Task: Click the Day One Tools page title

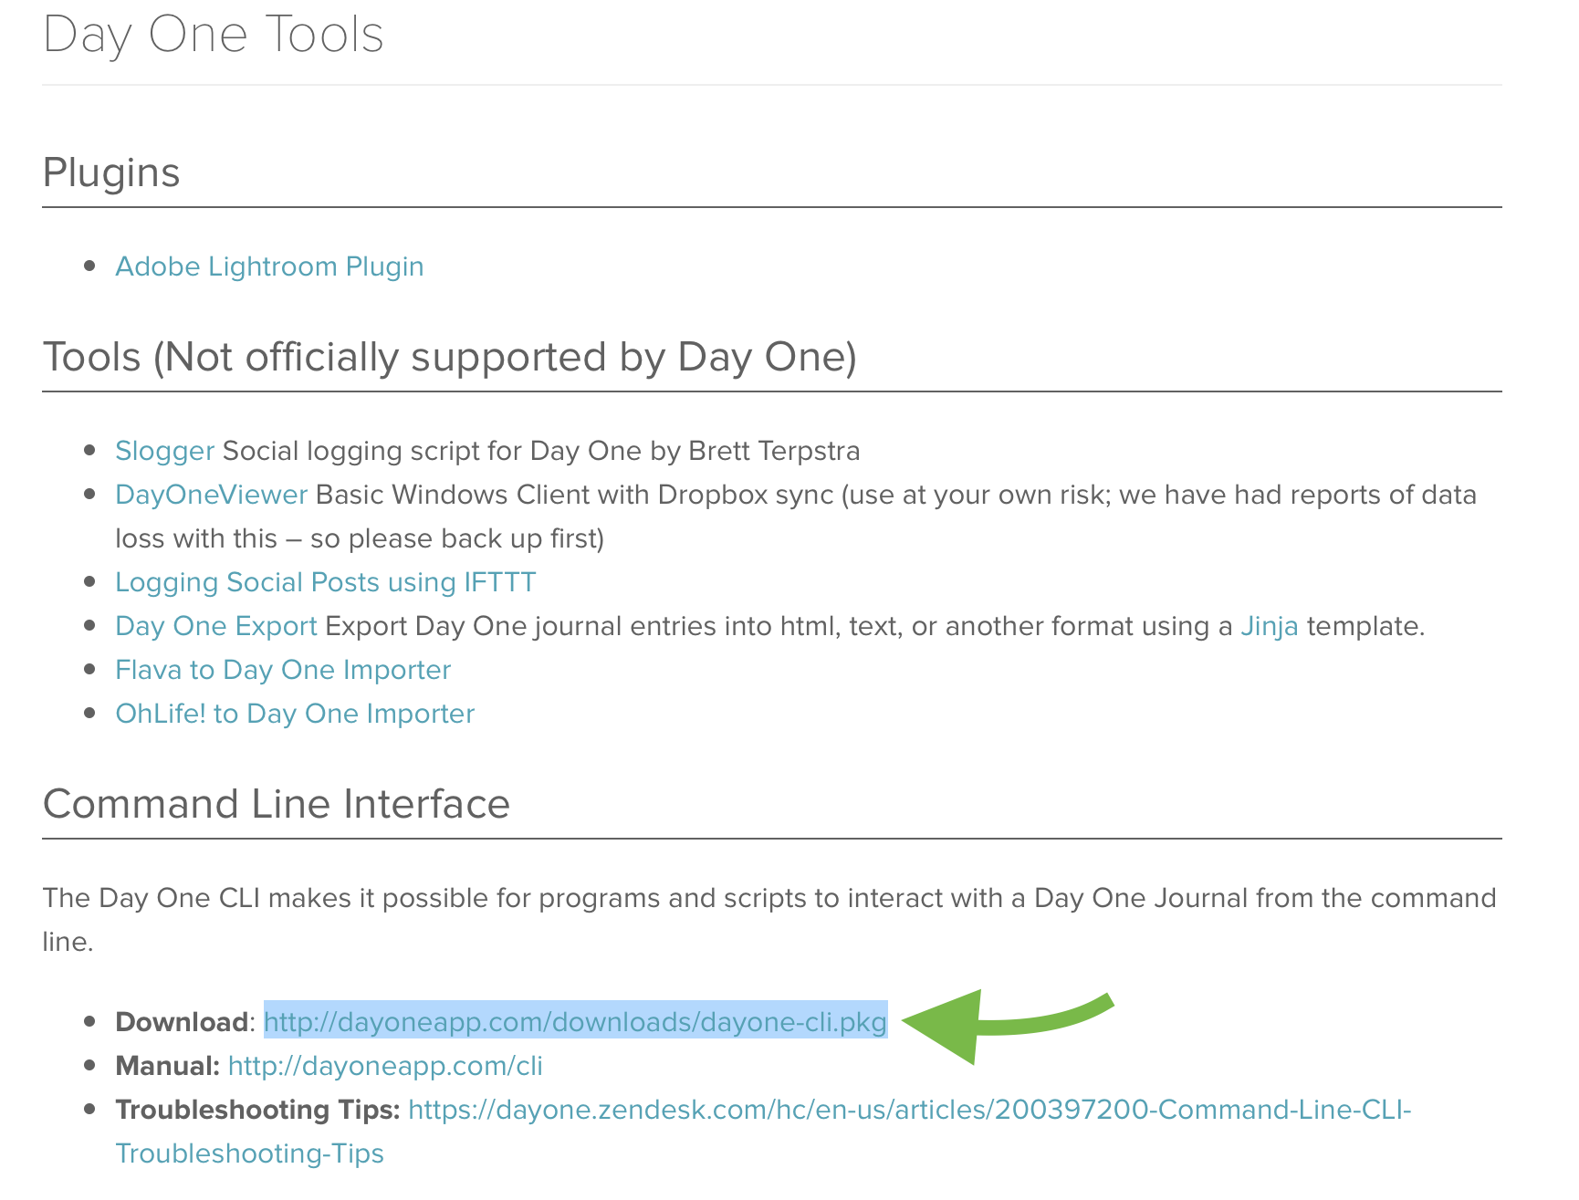Action: [x=213, y=37]
